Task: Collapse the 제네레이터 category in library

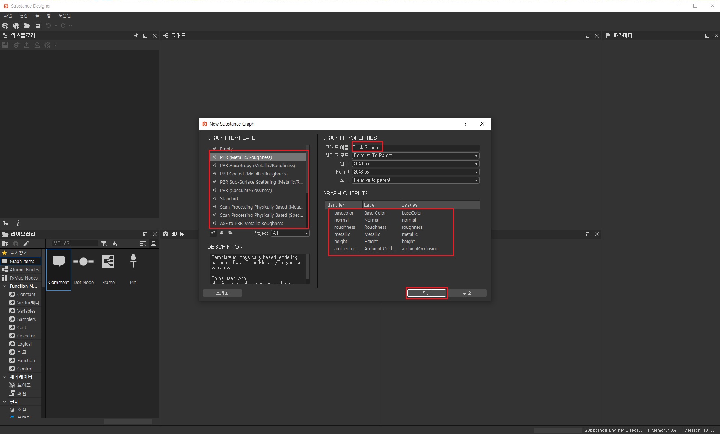Action: pos(5,377)
